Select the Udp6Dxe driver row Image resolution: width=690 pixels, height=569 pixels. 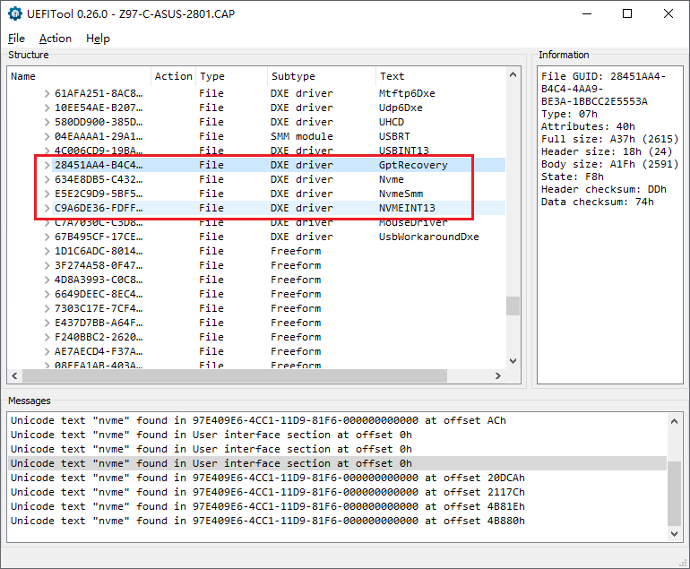pyautogui.click(x=400, y=108)
